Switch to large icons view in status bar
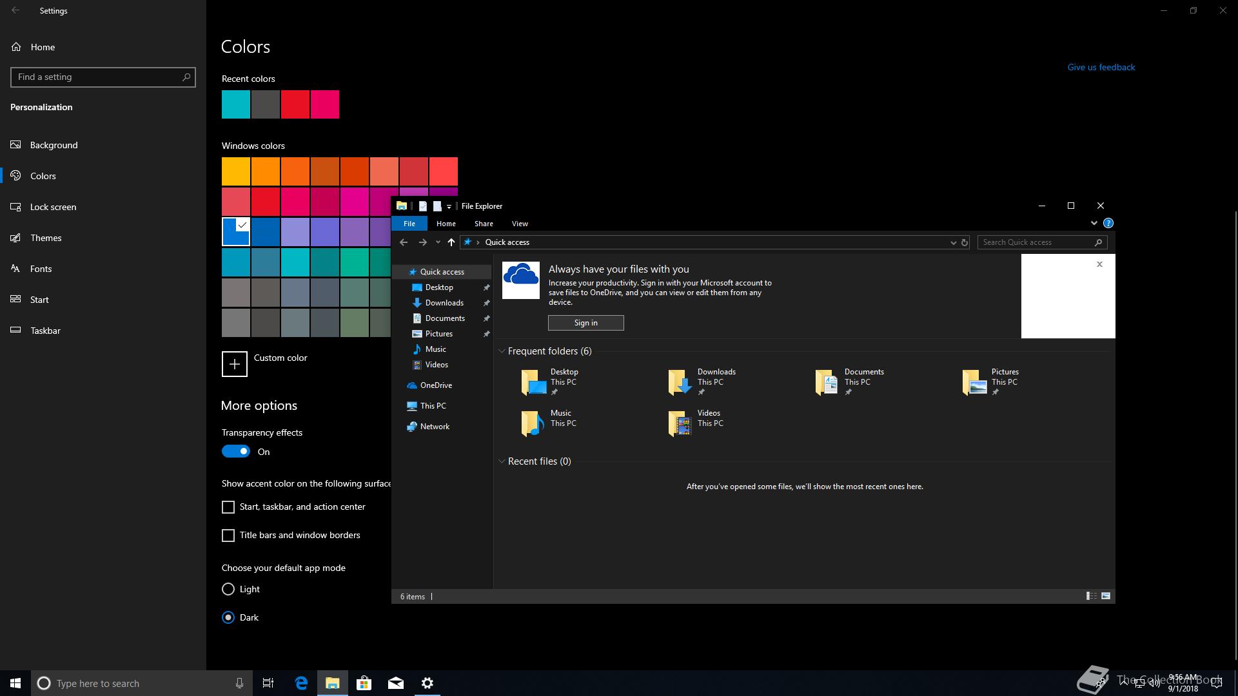Screen dimensions: 1238x696 click(1106, 596)
